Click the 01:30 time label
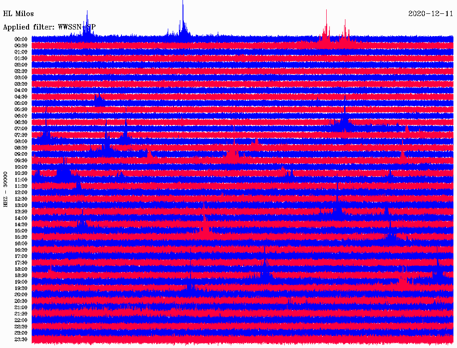The height and width of the screenshot is (348, 457). (x=21, y=58)
